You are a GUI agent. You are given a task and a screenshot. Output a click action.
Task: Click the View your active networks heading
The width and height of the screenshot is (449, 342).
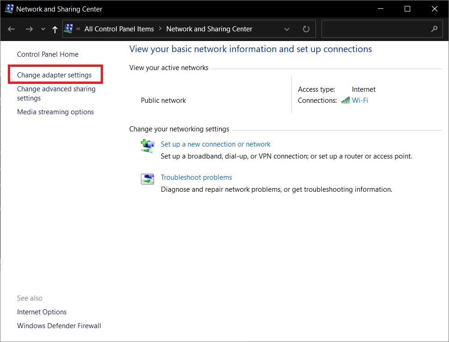pos(169,68)
